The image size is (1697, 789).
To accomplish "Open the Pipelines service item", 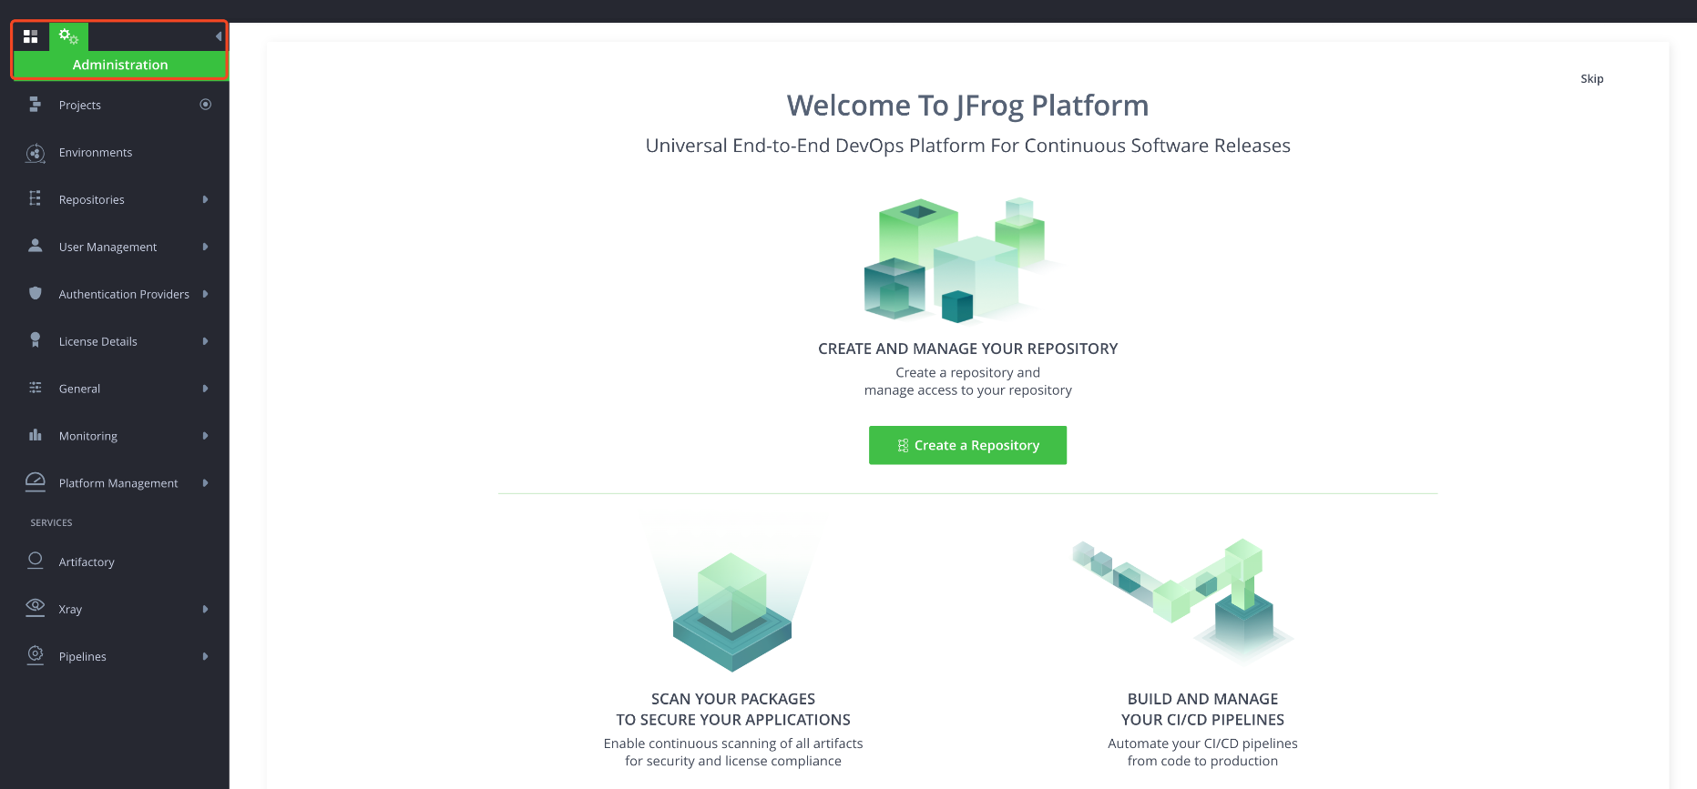I will tap(83, 657).
